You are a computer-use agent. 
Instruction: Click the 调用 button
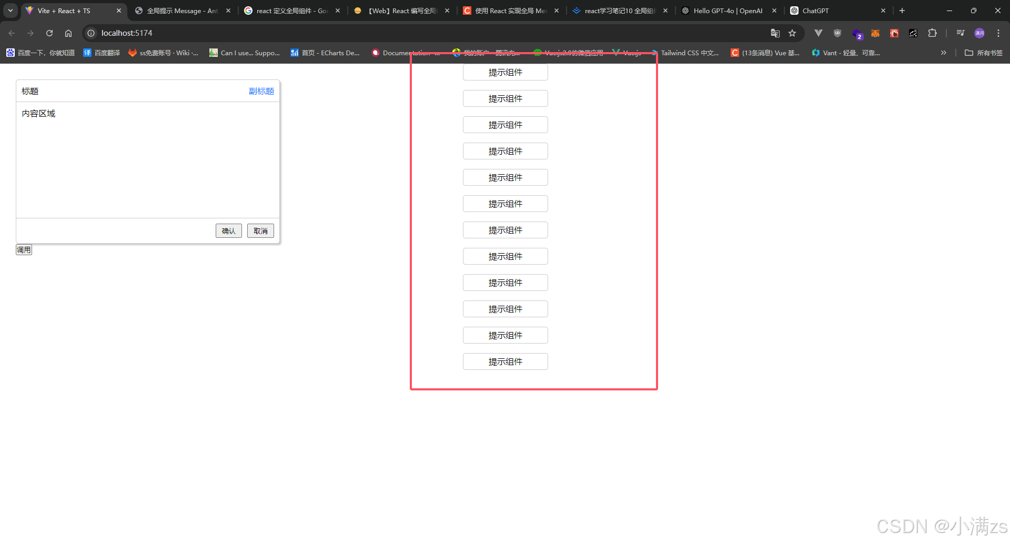(x=24, y=250)
